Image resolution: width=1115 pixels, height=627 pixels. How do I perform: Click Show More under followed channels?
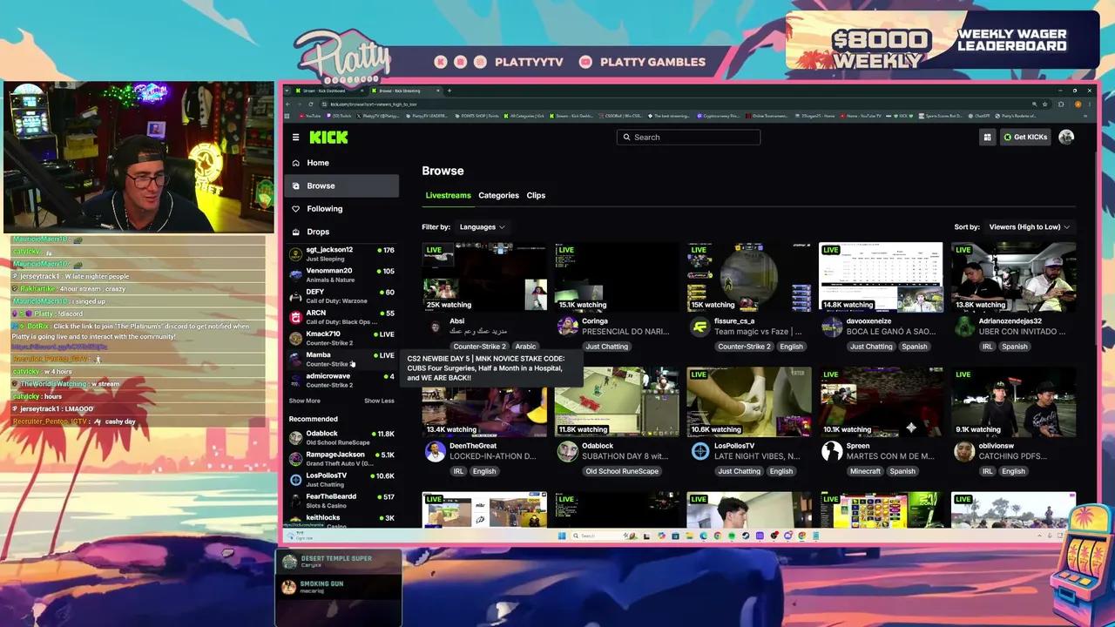(x=304, y=401)
